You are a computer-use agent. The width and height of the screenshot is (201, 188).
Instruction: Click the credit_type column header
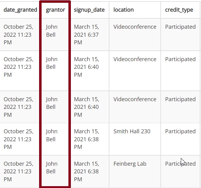tap(179, 10)
